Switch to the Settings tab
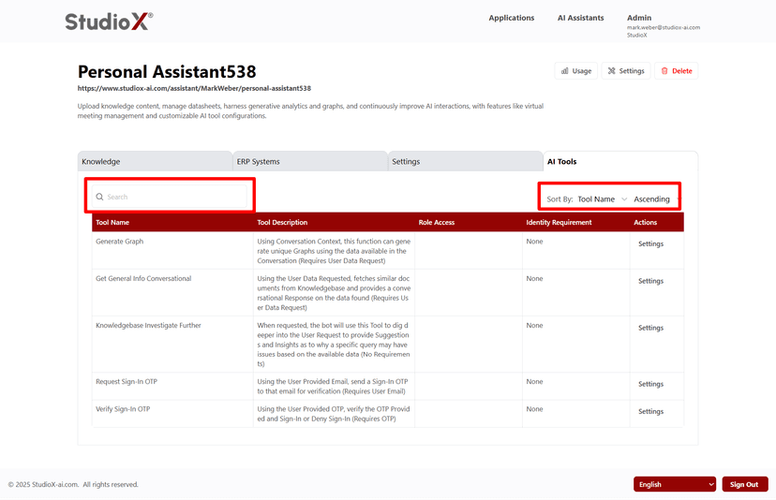 coord(465,161)
